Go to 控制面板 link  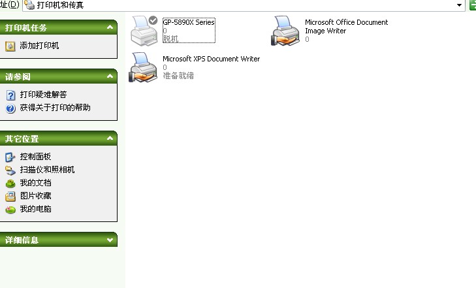[x=35, y=157]
